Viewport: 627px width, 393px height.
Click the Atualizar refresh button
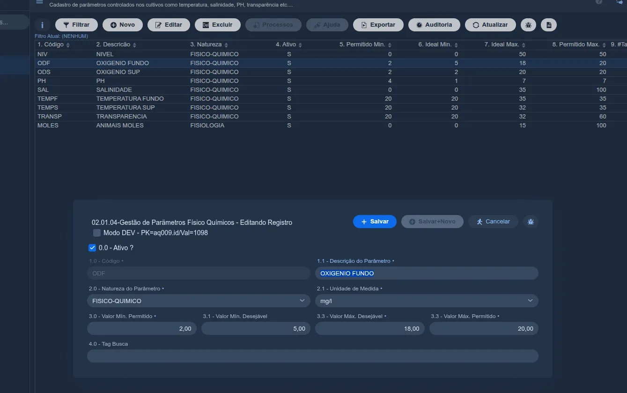490,25
